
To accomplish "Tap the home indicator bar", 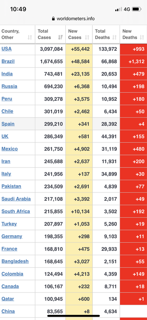I will [x=74, y=316].
